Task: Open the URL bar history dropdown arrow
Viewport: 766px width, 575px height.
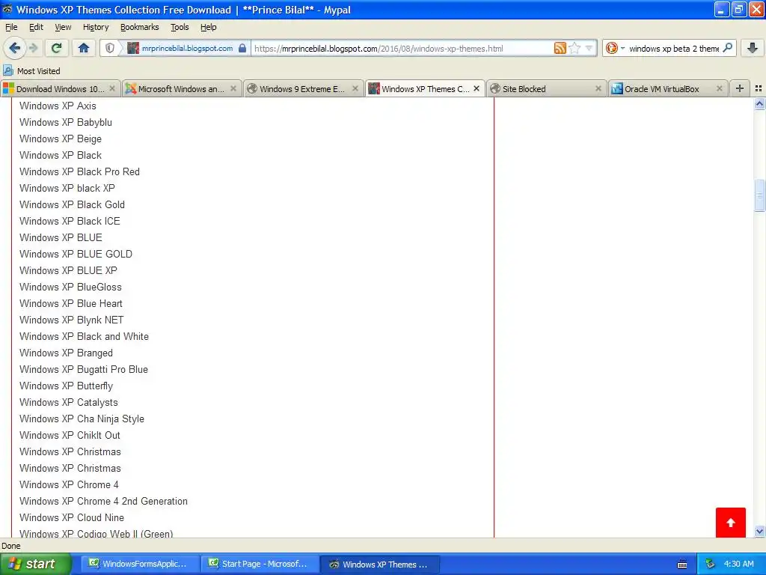Action: coord(589,48)
